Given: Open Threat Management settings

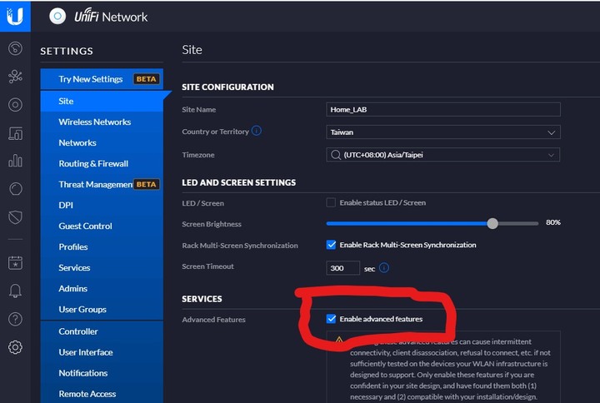Looking at the screenshot, I should (102, 184).
